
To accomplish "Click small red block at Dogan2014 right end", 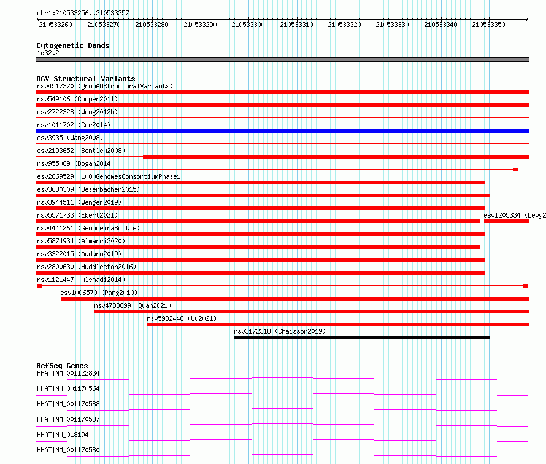I will tap(516, 170).
